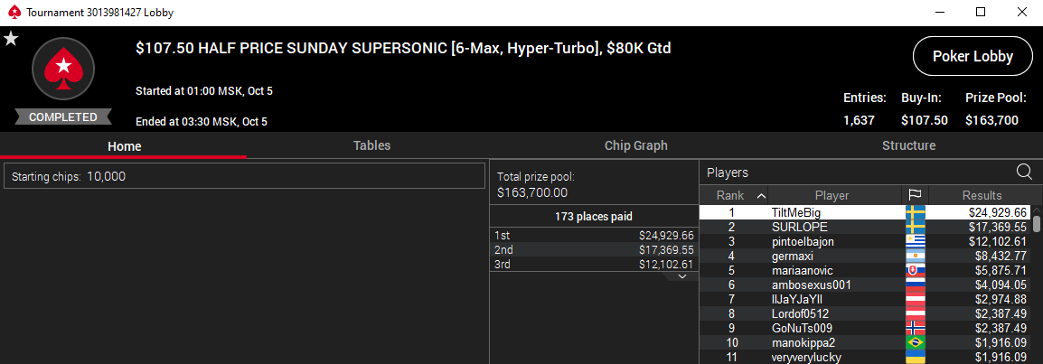The width and height of the screenshot is (1043, 364).
Task: Open the player search magnifier
Action: pyautogui.click(x=1024, y=172)
